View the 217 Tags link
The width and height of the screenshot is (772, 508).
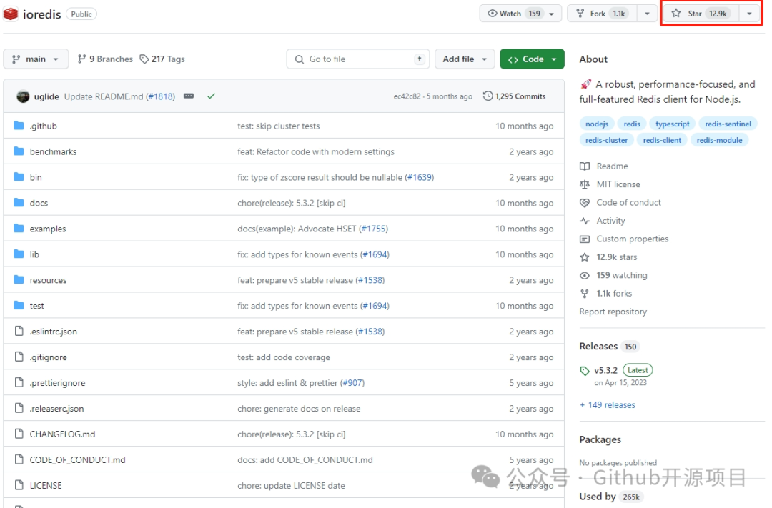click(x=162, y=59)
